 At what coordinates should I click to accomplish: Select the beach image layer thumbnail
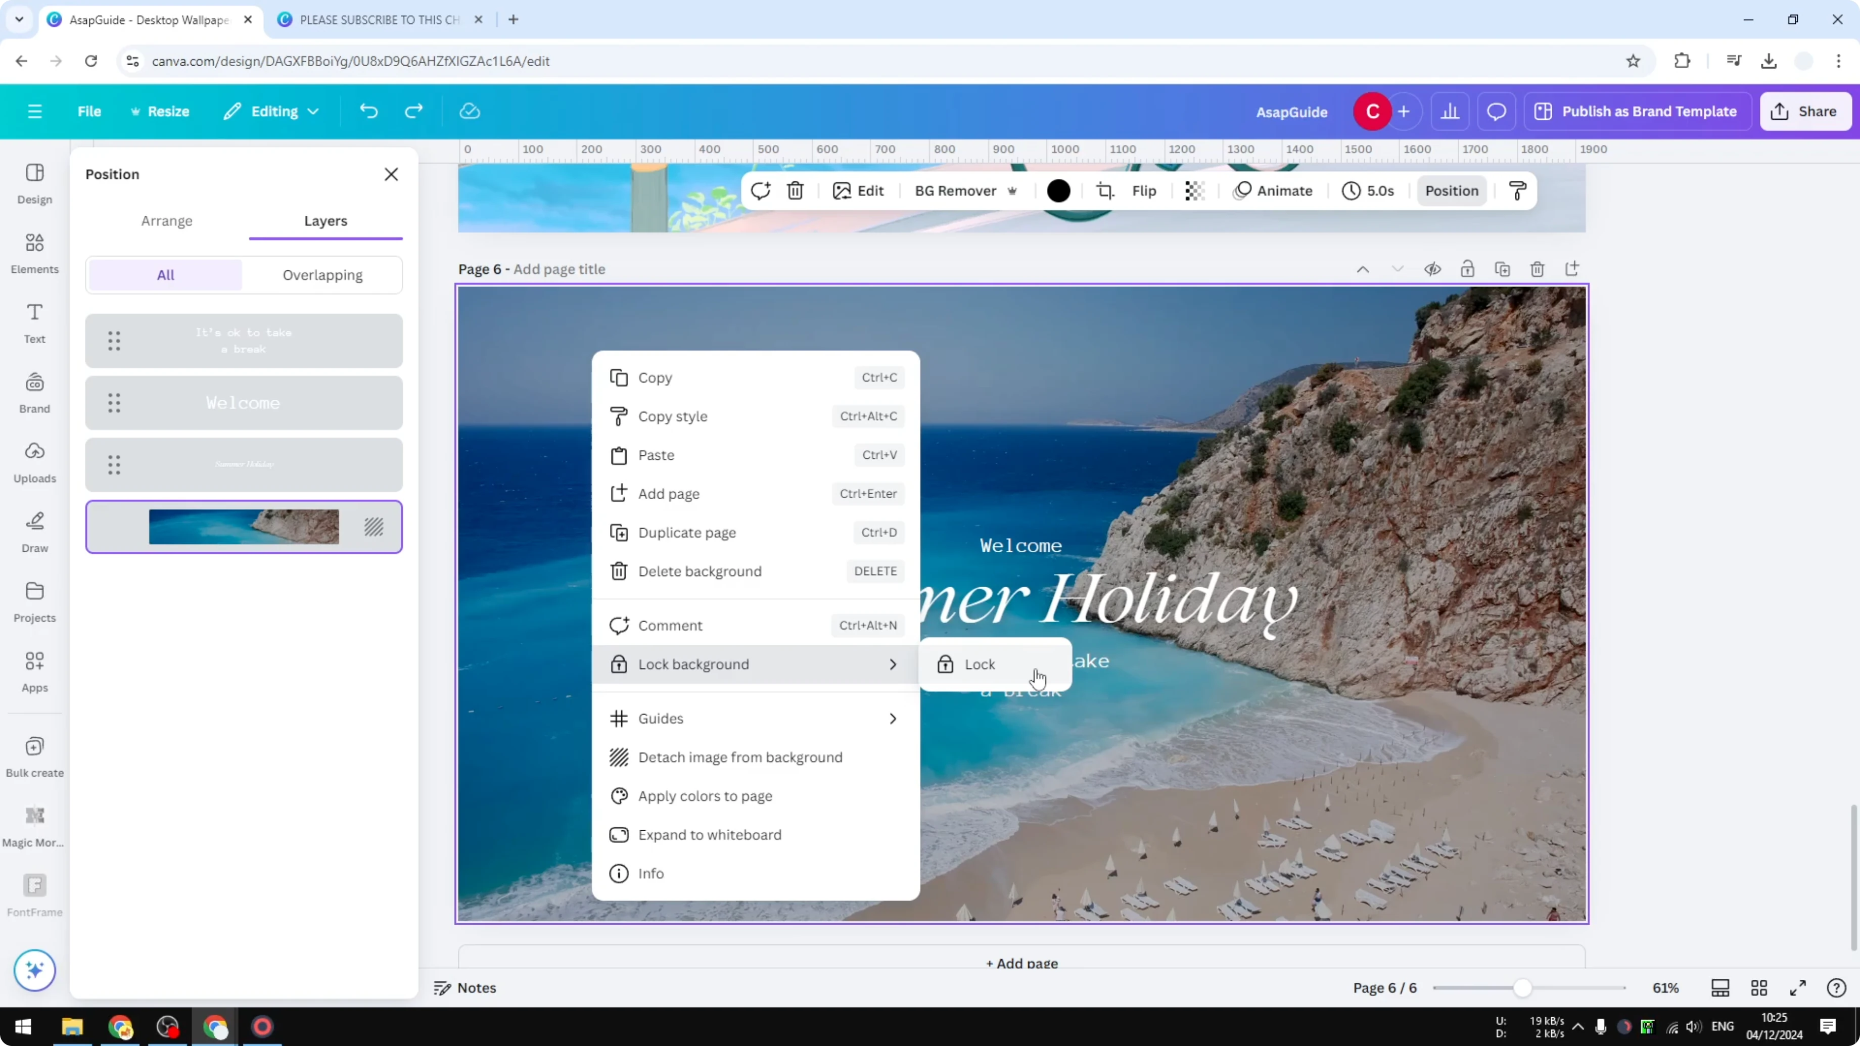243,526
